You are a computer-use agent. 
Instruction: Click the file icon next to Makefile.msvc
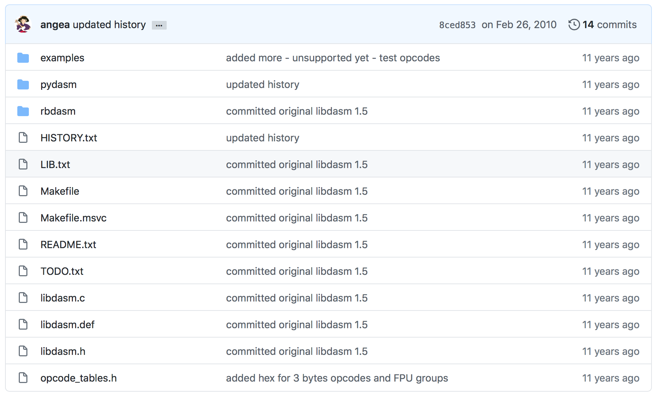click(23, 217)
